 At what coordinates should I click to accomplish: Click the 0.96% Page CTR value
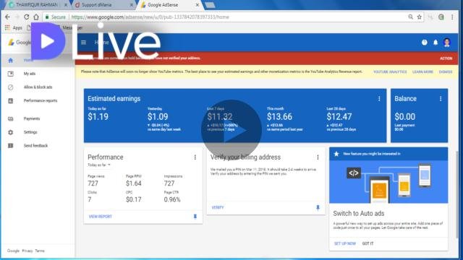(172, 199)
